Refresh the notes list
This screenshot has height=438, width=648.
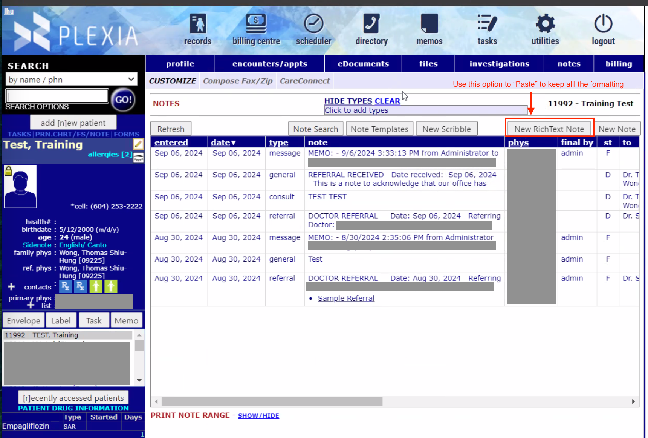point(171,129)
